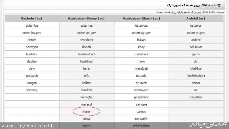This screenshot has width=229, height=129.
Task: Click the ostan-bu cell
Action: point(32,26)
